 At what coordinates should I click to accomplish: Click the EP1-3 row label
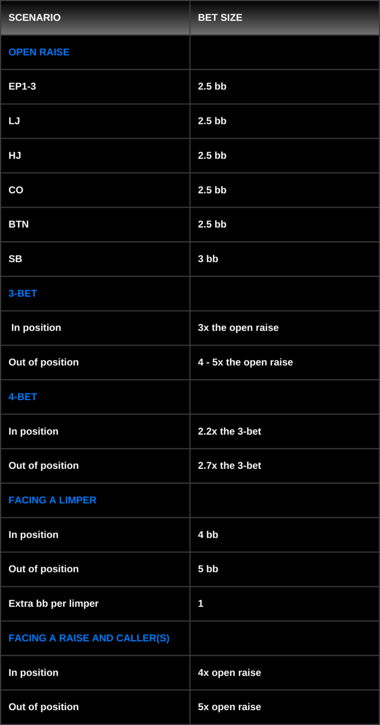pyautogui.click(x=22, y=86)
